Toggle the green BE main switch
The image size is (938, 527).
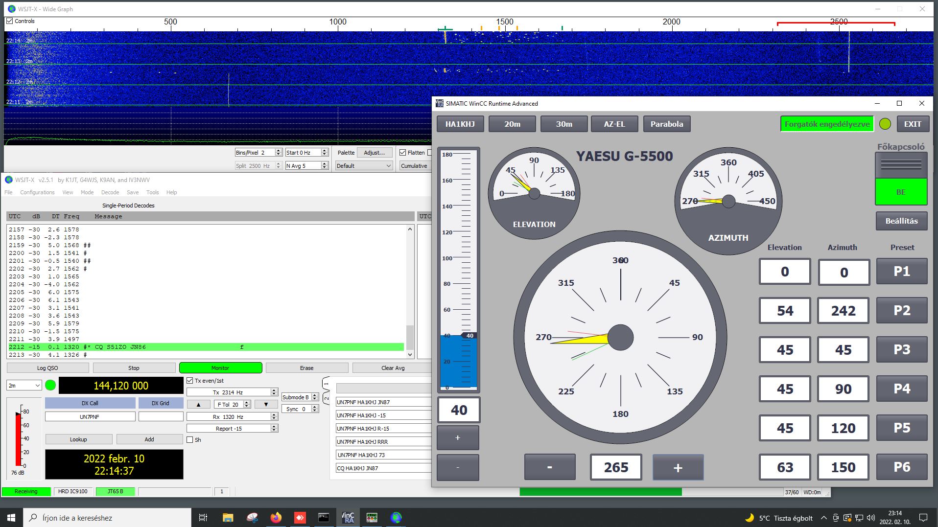pos(901,192)
